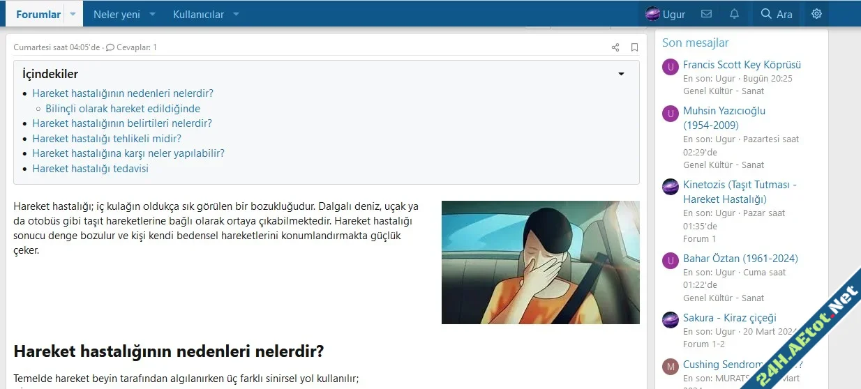Open the Ugur account menu
Viewport: 861px width, 389px height.
coord(665,14)
